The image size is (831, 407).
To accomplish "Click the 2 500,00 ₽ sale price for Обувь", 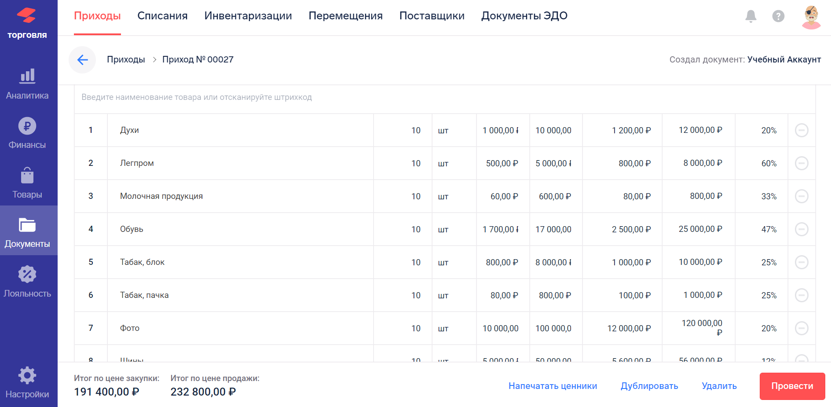I will pos(631,229).
